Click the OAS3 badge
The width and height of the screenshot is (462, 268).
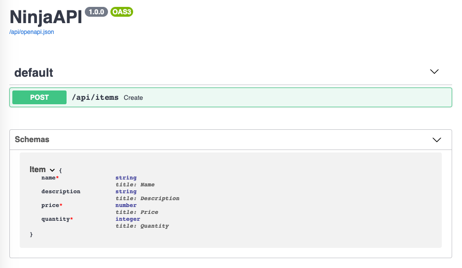tap(122, 12)
